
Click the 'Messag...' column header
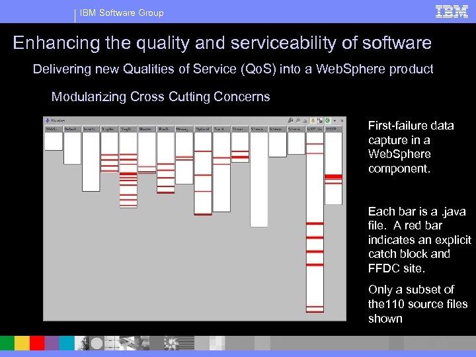pos(184,130)
